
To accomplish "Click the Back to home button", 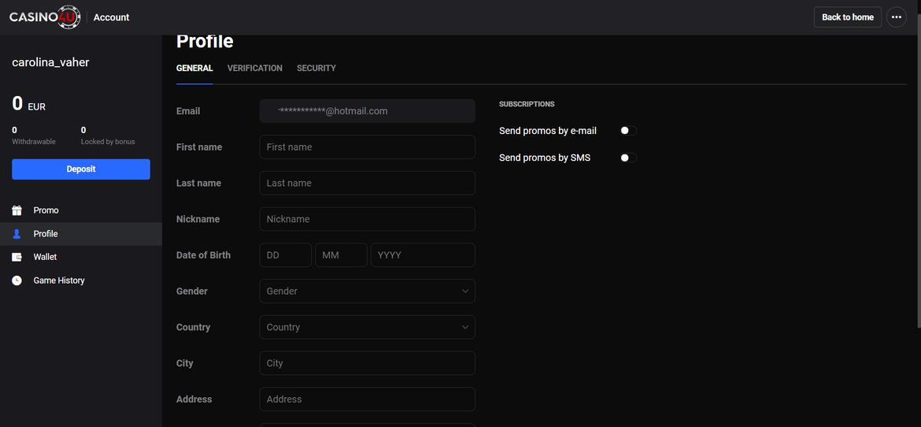I will [847, 17].
